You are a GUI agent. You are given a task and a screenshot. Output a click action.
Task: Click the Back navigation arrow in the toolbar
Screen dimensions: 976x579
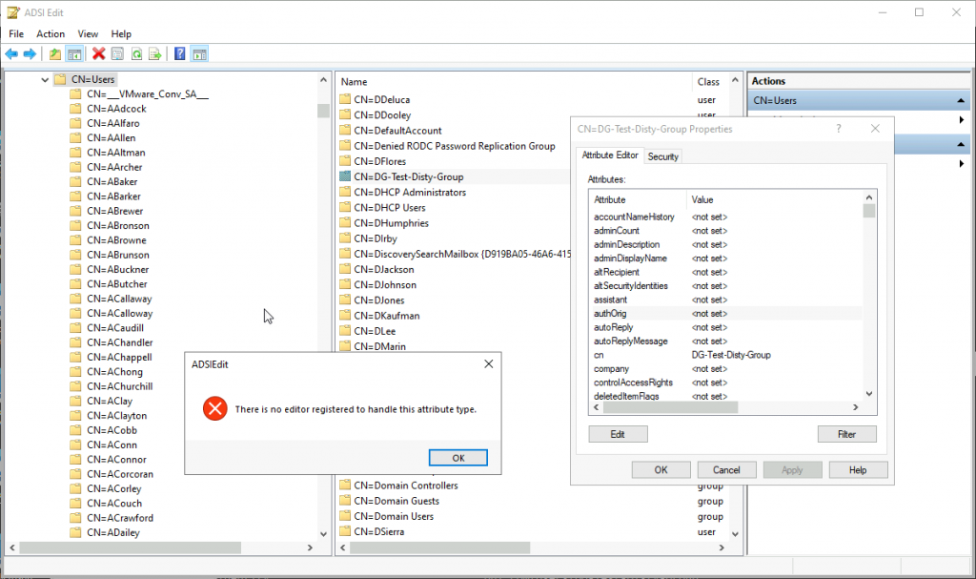[x=11, y=53]
